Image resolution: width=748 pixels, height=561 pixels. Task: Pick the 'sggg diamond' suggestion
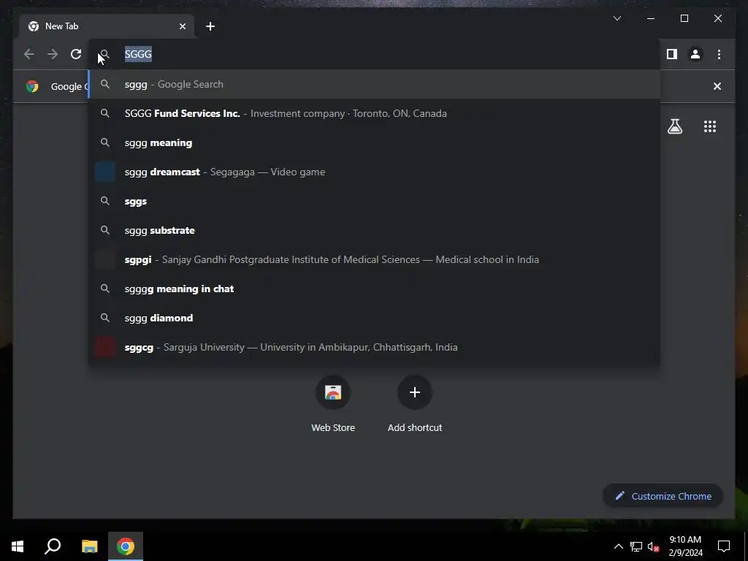375,318
